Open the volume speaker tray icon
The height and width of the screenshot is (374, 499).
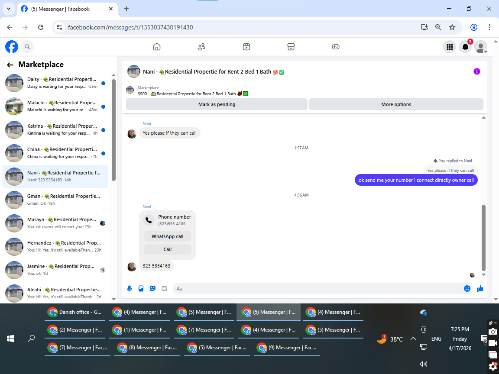pos(423,364)
